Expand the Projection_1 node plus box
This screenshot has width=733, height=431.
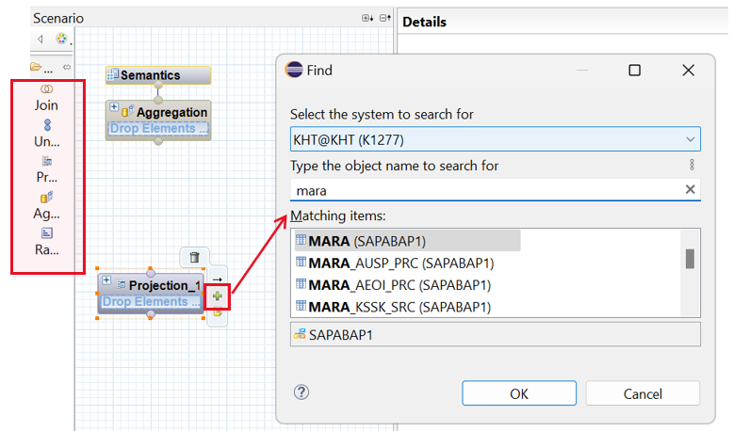(x=106, y=280)
